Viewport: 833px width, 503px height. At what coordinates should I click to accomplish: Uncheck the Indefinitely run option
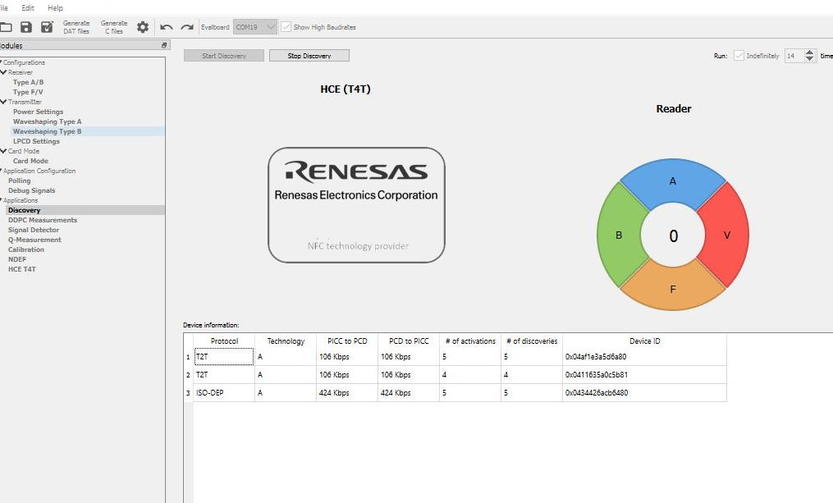click(739, 55)
